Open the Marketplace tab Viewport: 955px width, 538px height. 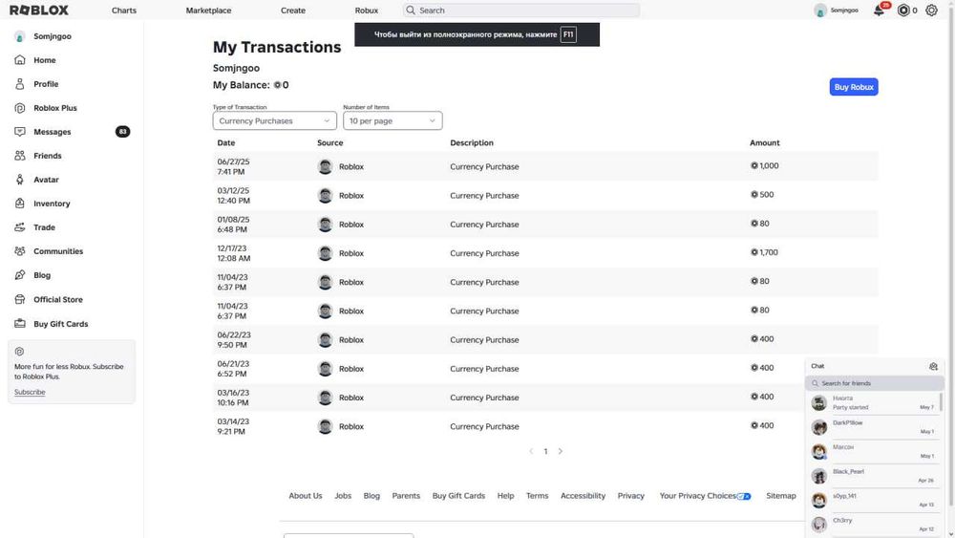(208, 11)
